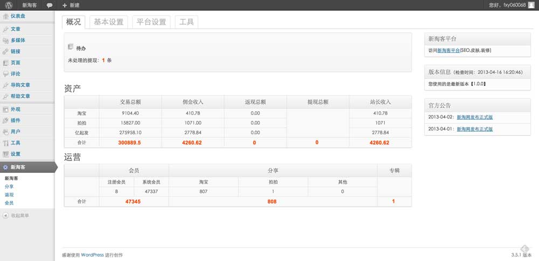
Task: Click the WordPress link in footer
Action: 92,255
